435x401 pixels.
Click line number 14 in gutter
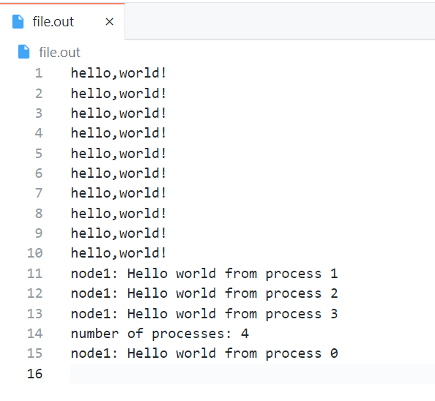click(x=34, y=333)
